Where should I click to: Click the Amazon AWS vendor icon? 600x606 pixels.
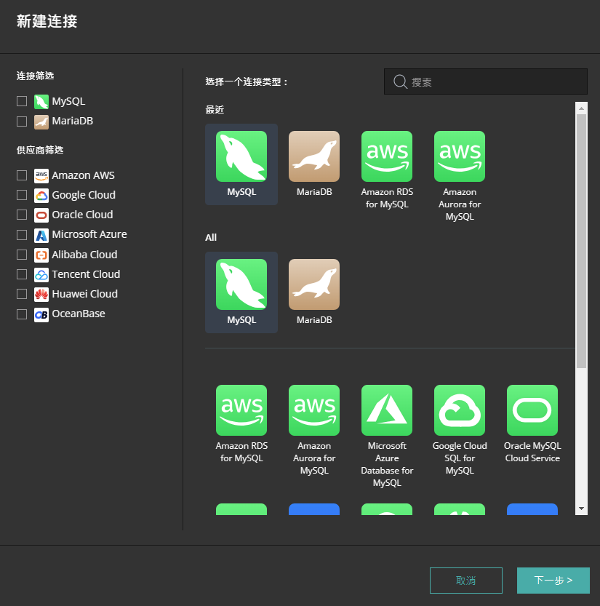pyautogui.click(x=41, y=175)
